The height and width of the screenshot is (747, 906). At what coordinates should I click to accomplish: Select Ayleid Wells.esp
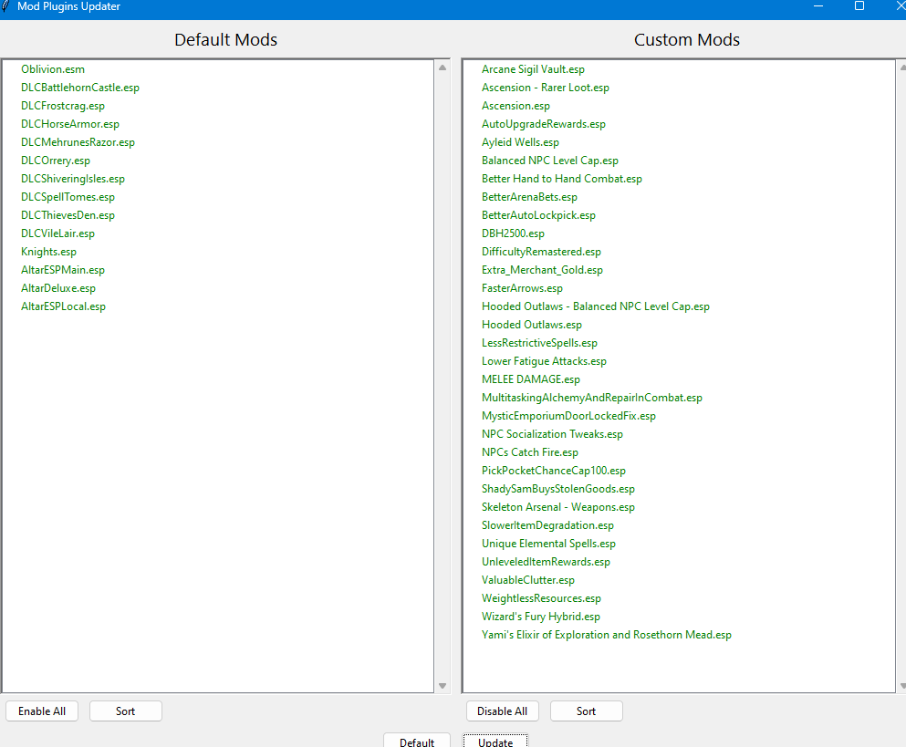pyautogui.click(x=520, y=142)
